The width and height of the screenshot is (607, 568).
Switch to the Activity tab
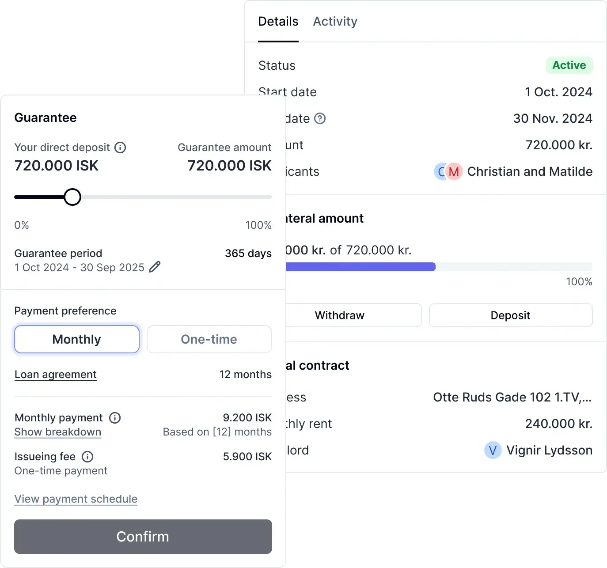pyautogui.click(x=335, y=21)
